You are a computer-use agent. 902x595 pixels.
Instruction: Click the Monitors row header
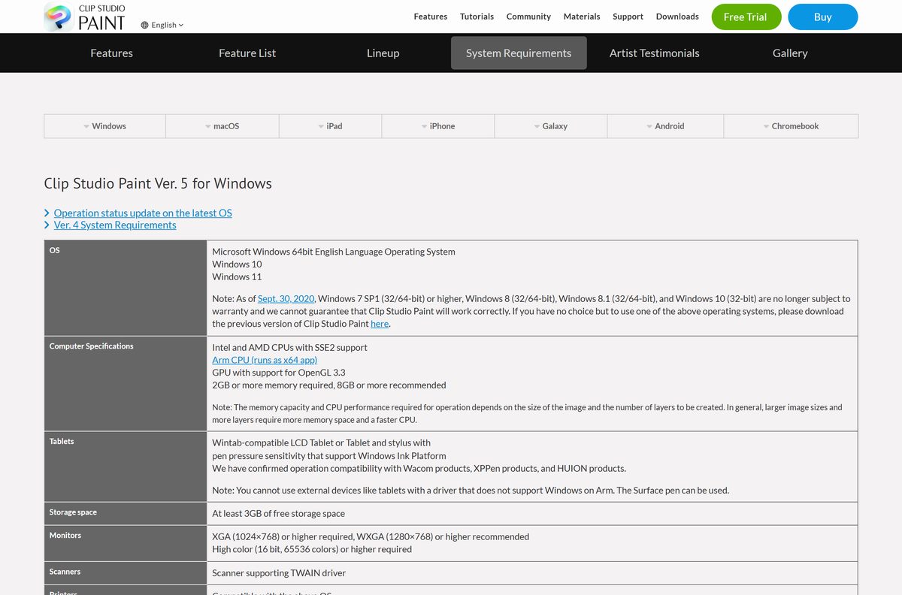click(126, 543)
